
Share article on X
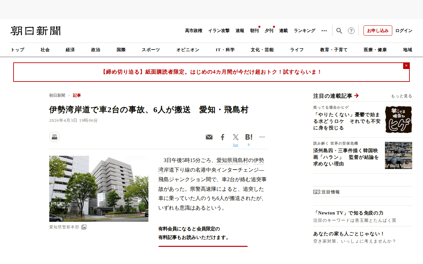[236, 137]
